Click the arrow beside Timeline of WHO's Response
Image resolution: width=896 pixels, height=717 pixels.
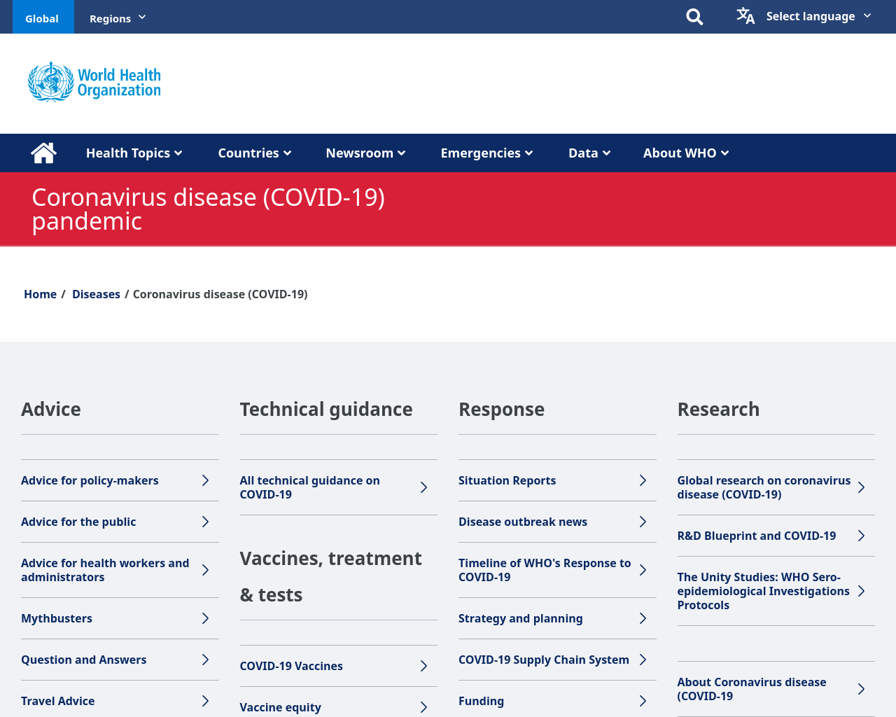click(643, 570)
